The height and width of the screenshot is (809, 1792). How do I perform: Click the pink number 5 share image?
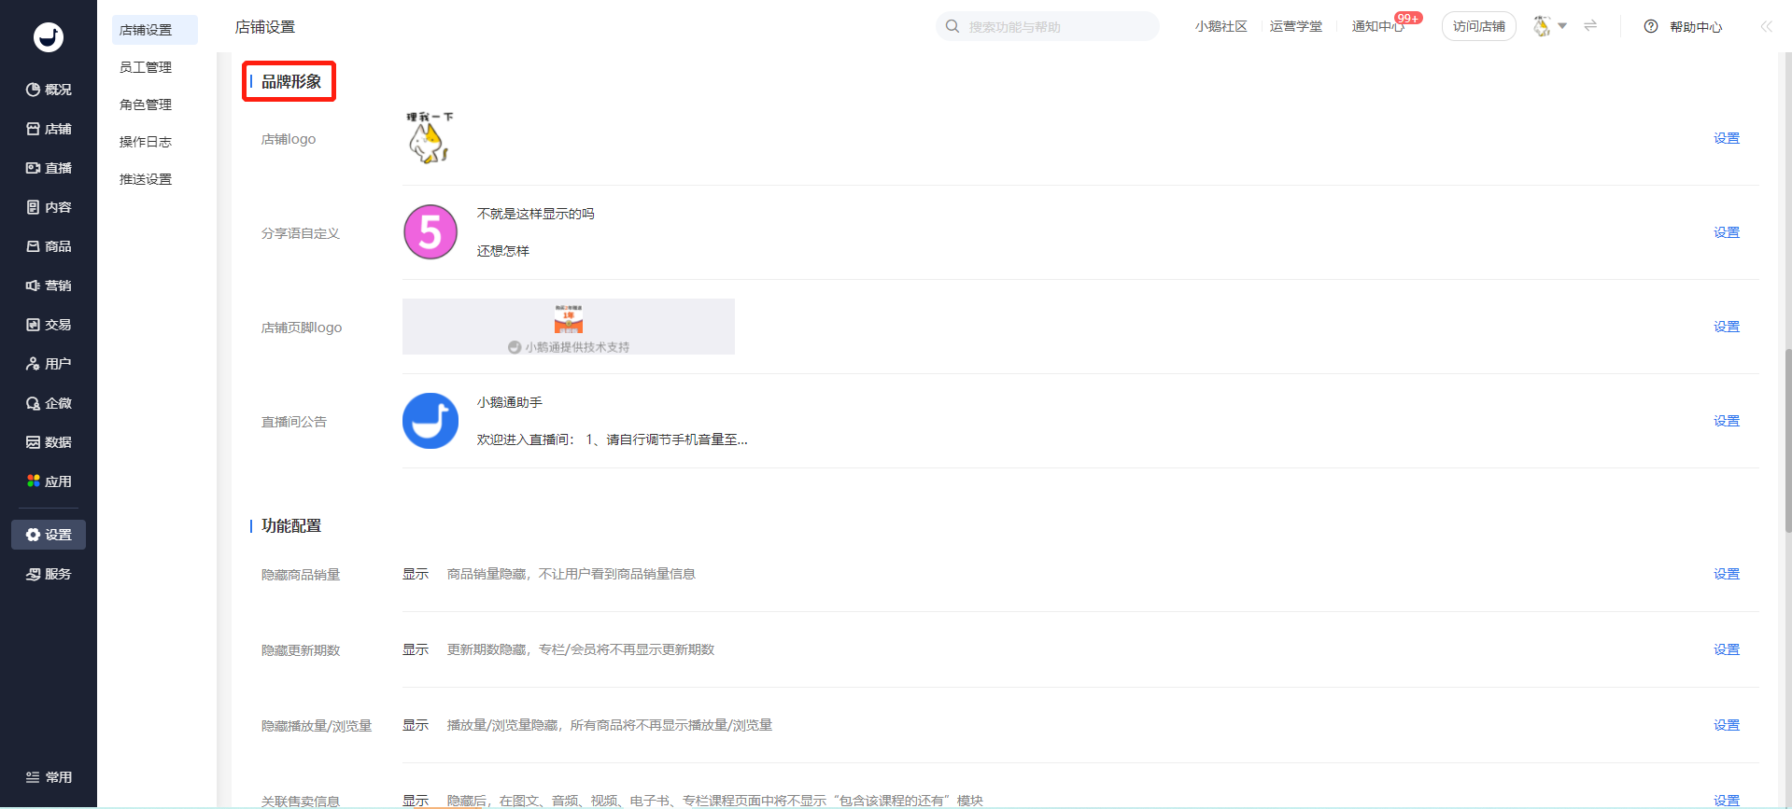430,232
